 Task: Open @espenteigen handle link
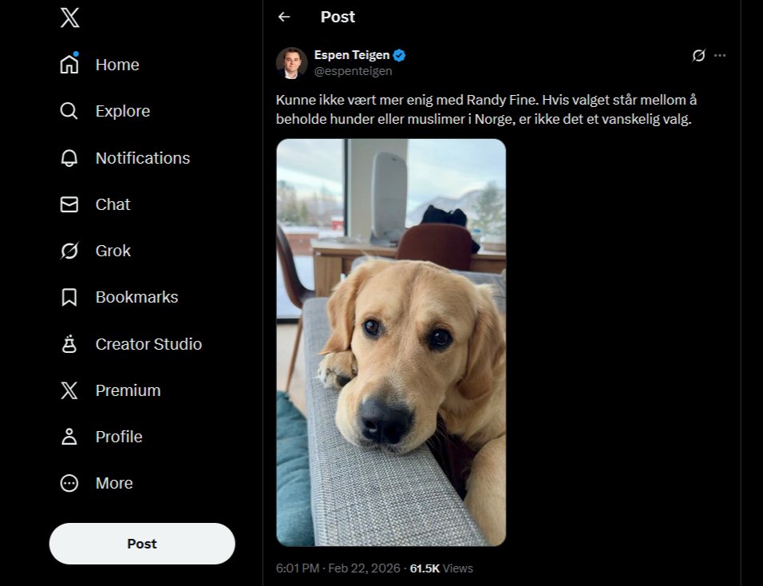click(x=353, y=71)
